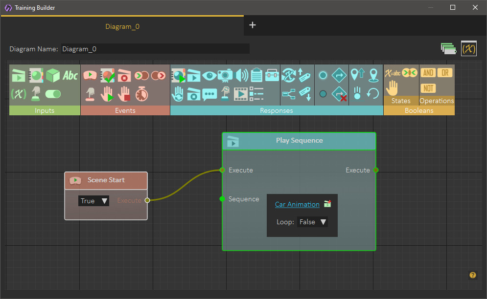Add the stop sequence clapperboard response
Viewport: 487px width, 299px height.
point(193,94)
